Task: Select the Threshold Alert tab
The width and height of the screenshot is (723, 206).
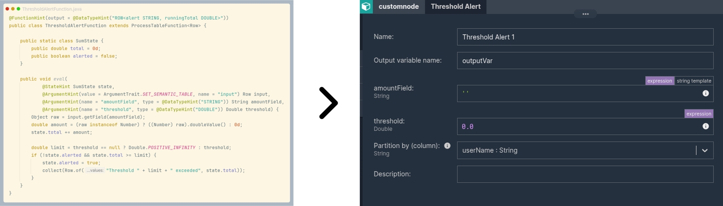Action: [456, 6]
